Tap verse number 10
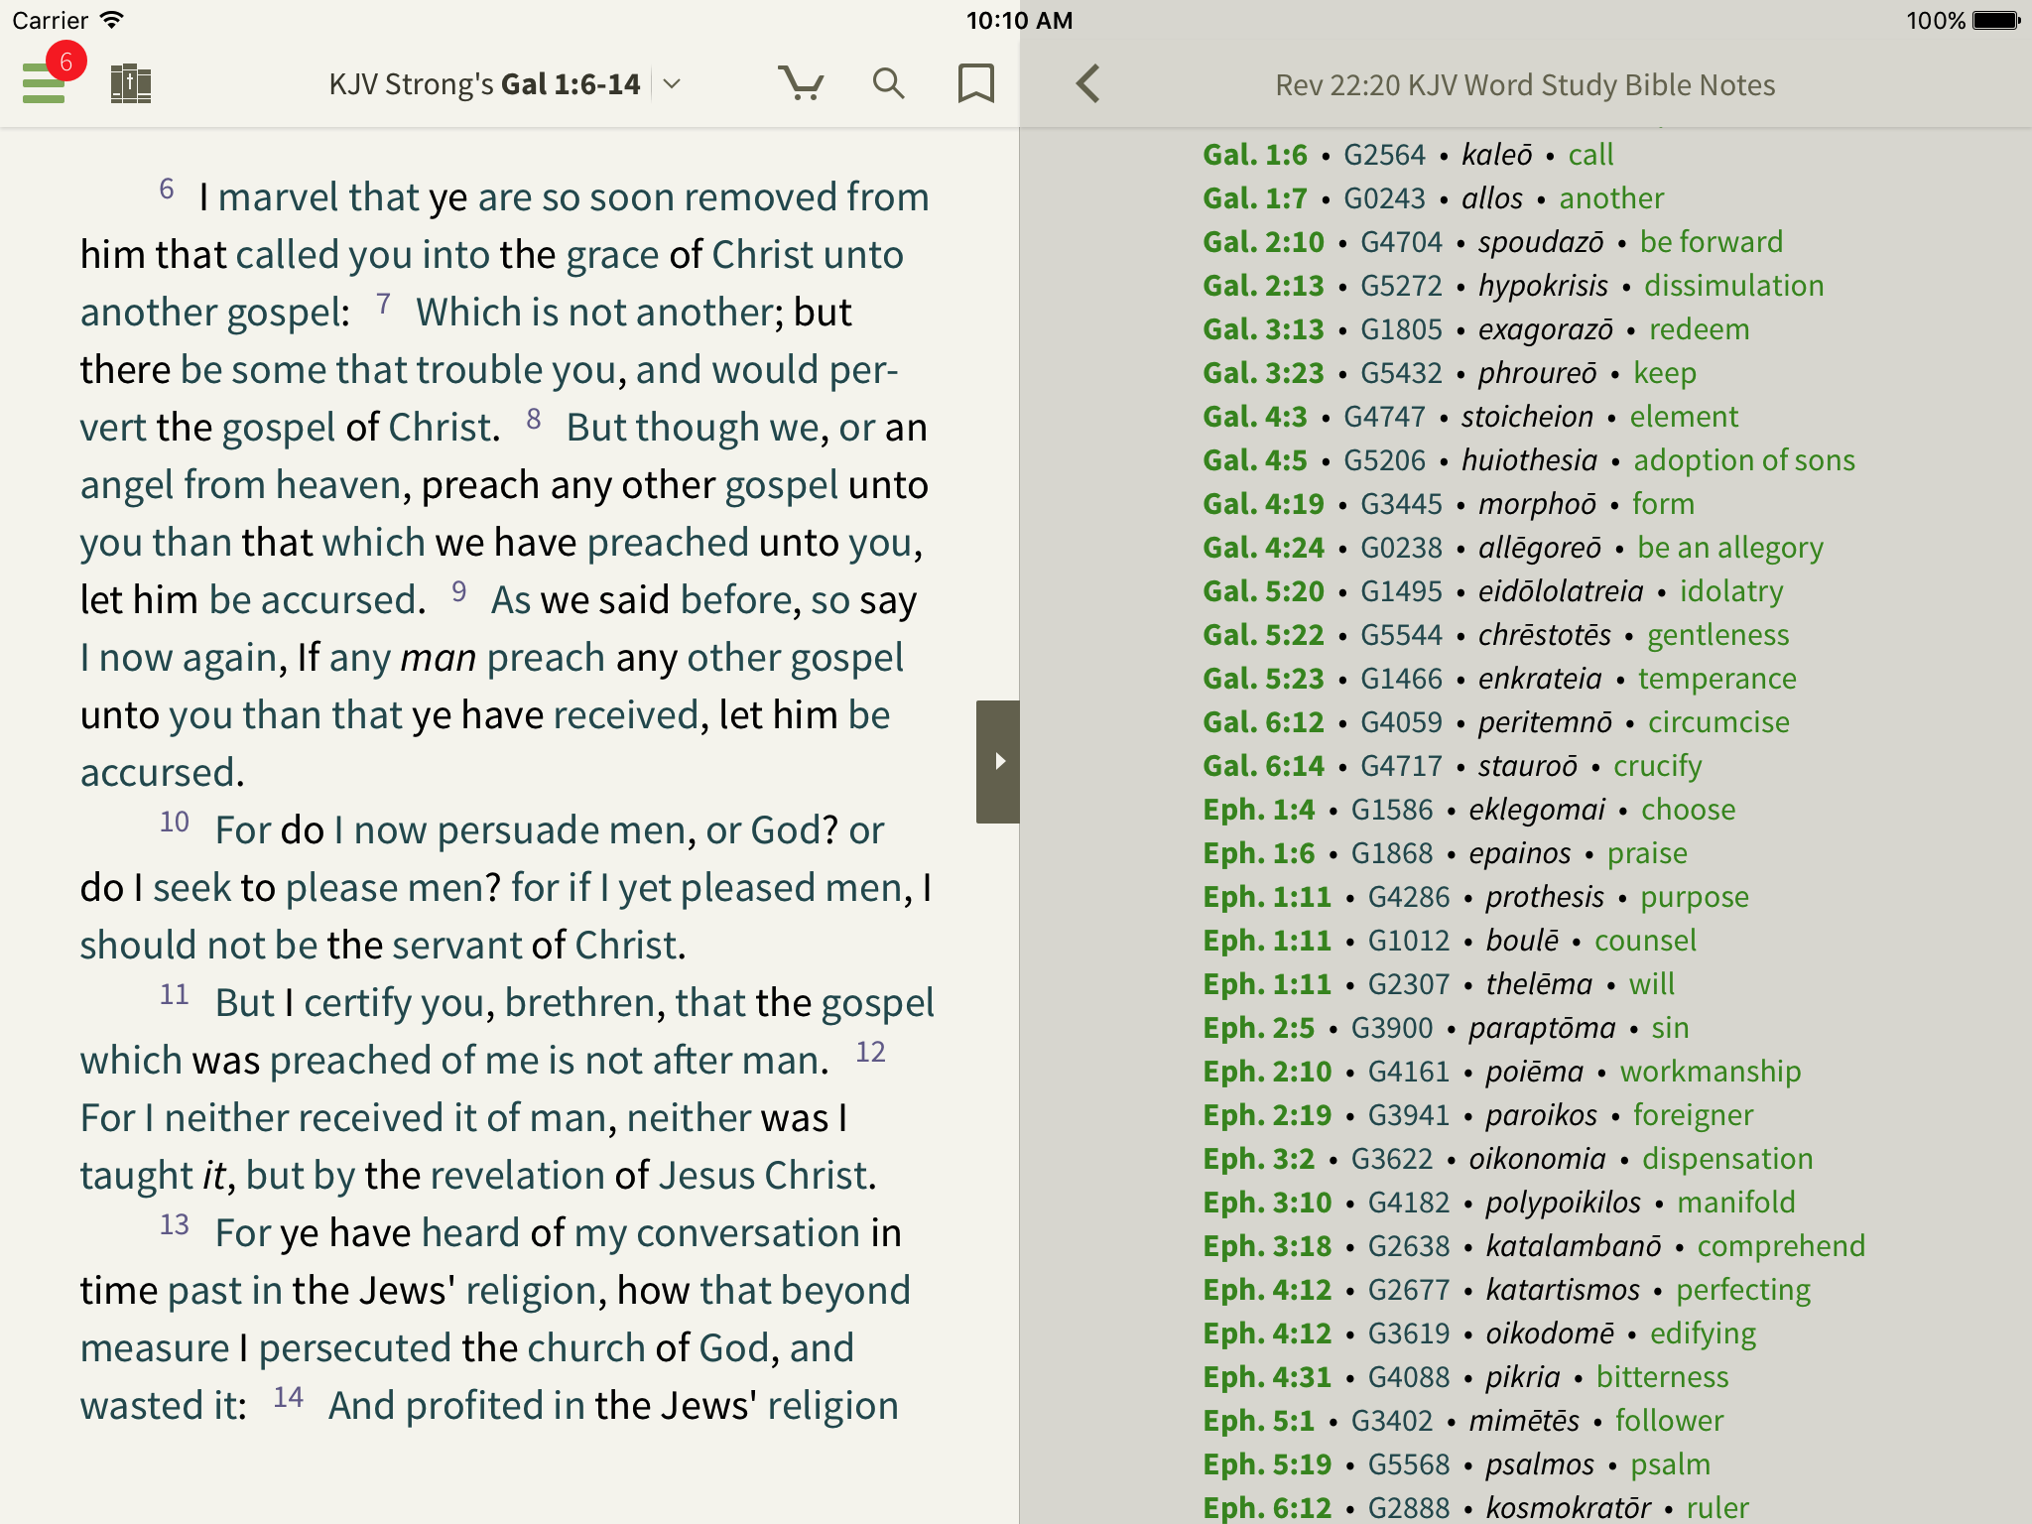This screenshot has height=1524, width=2032. [175, 823]
